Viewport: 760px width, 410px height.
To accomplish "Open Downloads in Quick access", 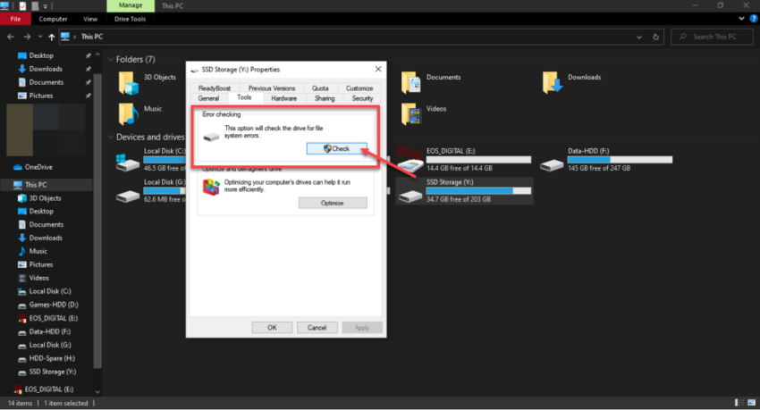I will tap(46, 69).
